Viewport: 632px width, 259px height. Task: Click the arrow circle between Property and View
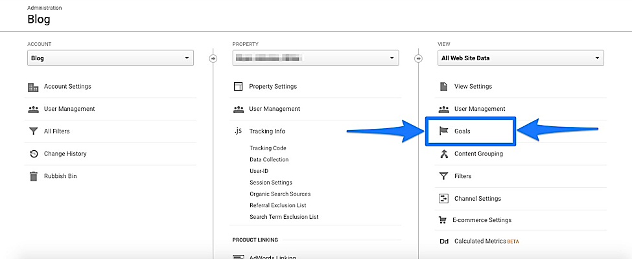[x=418, y=58]
